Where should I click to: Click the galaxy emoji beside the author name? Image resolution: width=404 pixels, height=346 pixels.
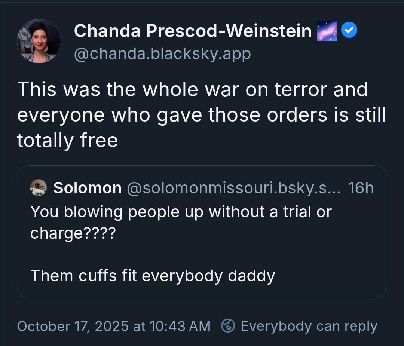pos(327,31)
